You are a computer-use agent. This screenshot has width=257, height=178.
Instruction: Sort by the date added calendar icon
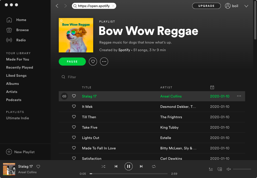(212, 87)
